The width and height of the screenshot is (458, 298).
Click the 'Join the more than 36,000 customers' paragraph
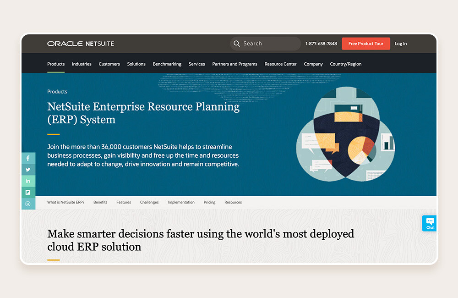pos(143,155)
